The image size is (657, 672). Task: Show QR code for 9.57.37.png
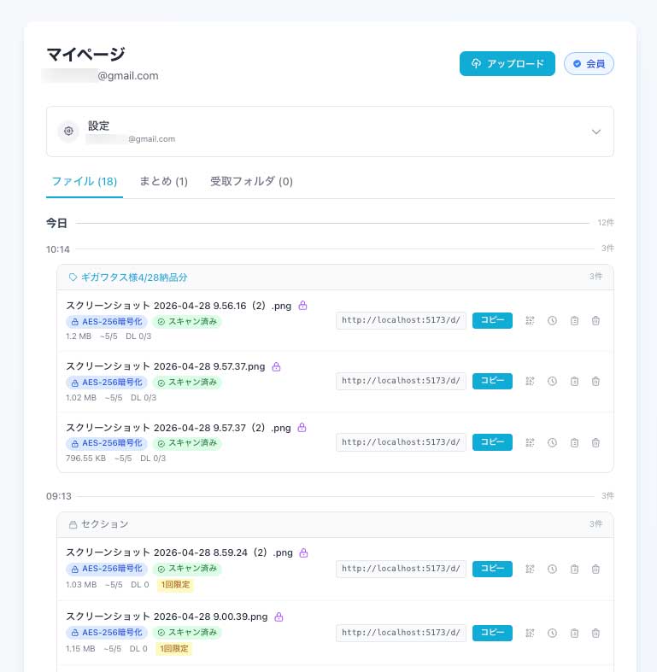pos(530,381)
